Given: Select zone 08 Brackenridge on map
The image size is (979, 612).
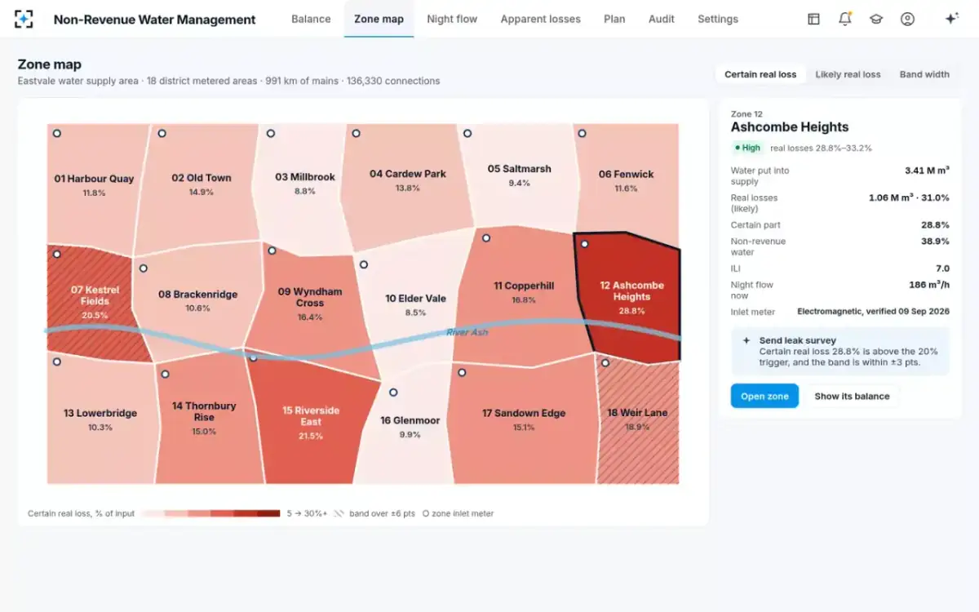Looking at the screenshot, I should click(x=197, y=299).
